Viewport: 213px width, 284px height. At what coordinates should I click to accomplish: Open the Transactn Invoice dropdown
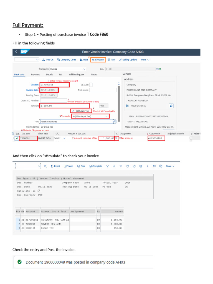pyautogui.click(x=84, y=69)
